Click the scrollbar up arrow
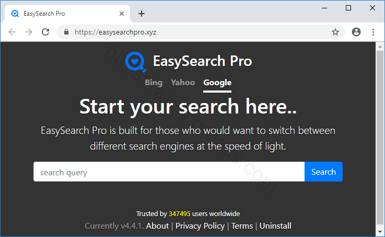Screen dimensions: 385x237 [380, 46]
